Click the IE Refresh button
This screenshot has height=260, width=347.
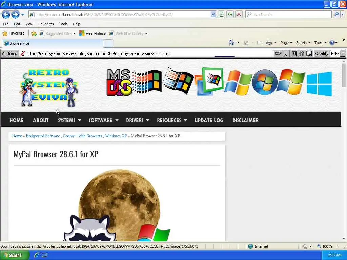[x=230, y=14]
